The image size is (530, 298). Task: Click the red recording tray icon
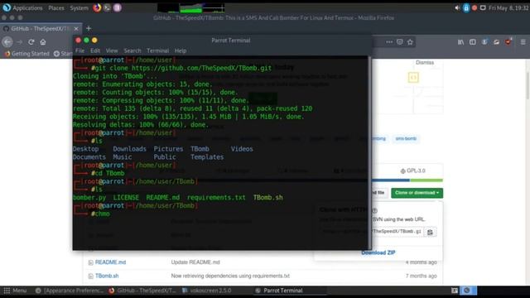click(x=475, y=7)
